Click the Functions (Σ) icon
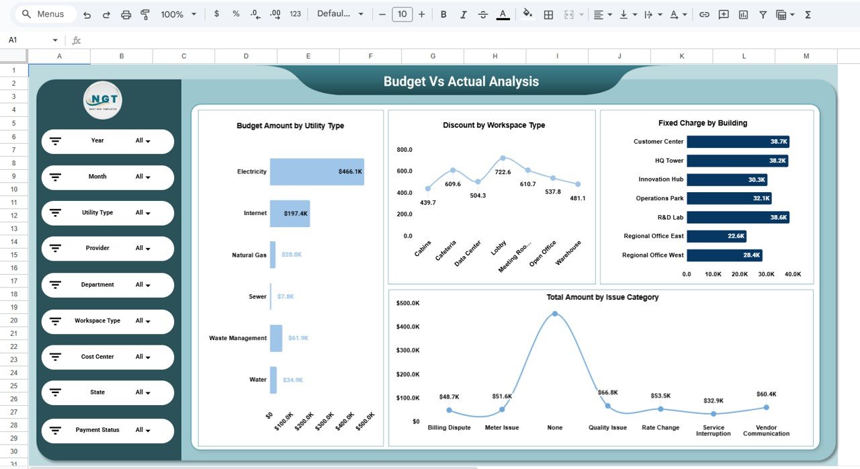 [x=807, y=13]
